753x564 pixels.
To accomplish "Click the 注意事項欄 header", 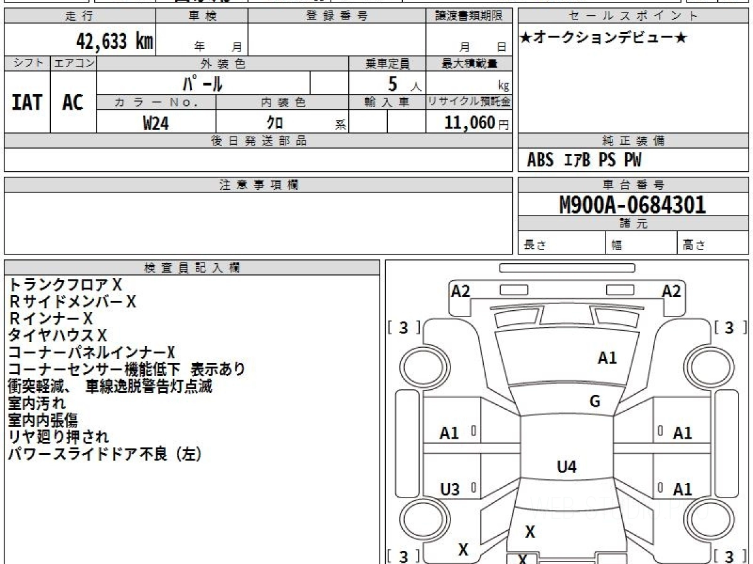I will [259, 185].
